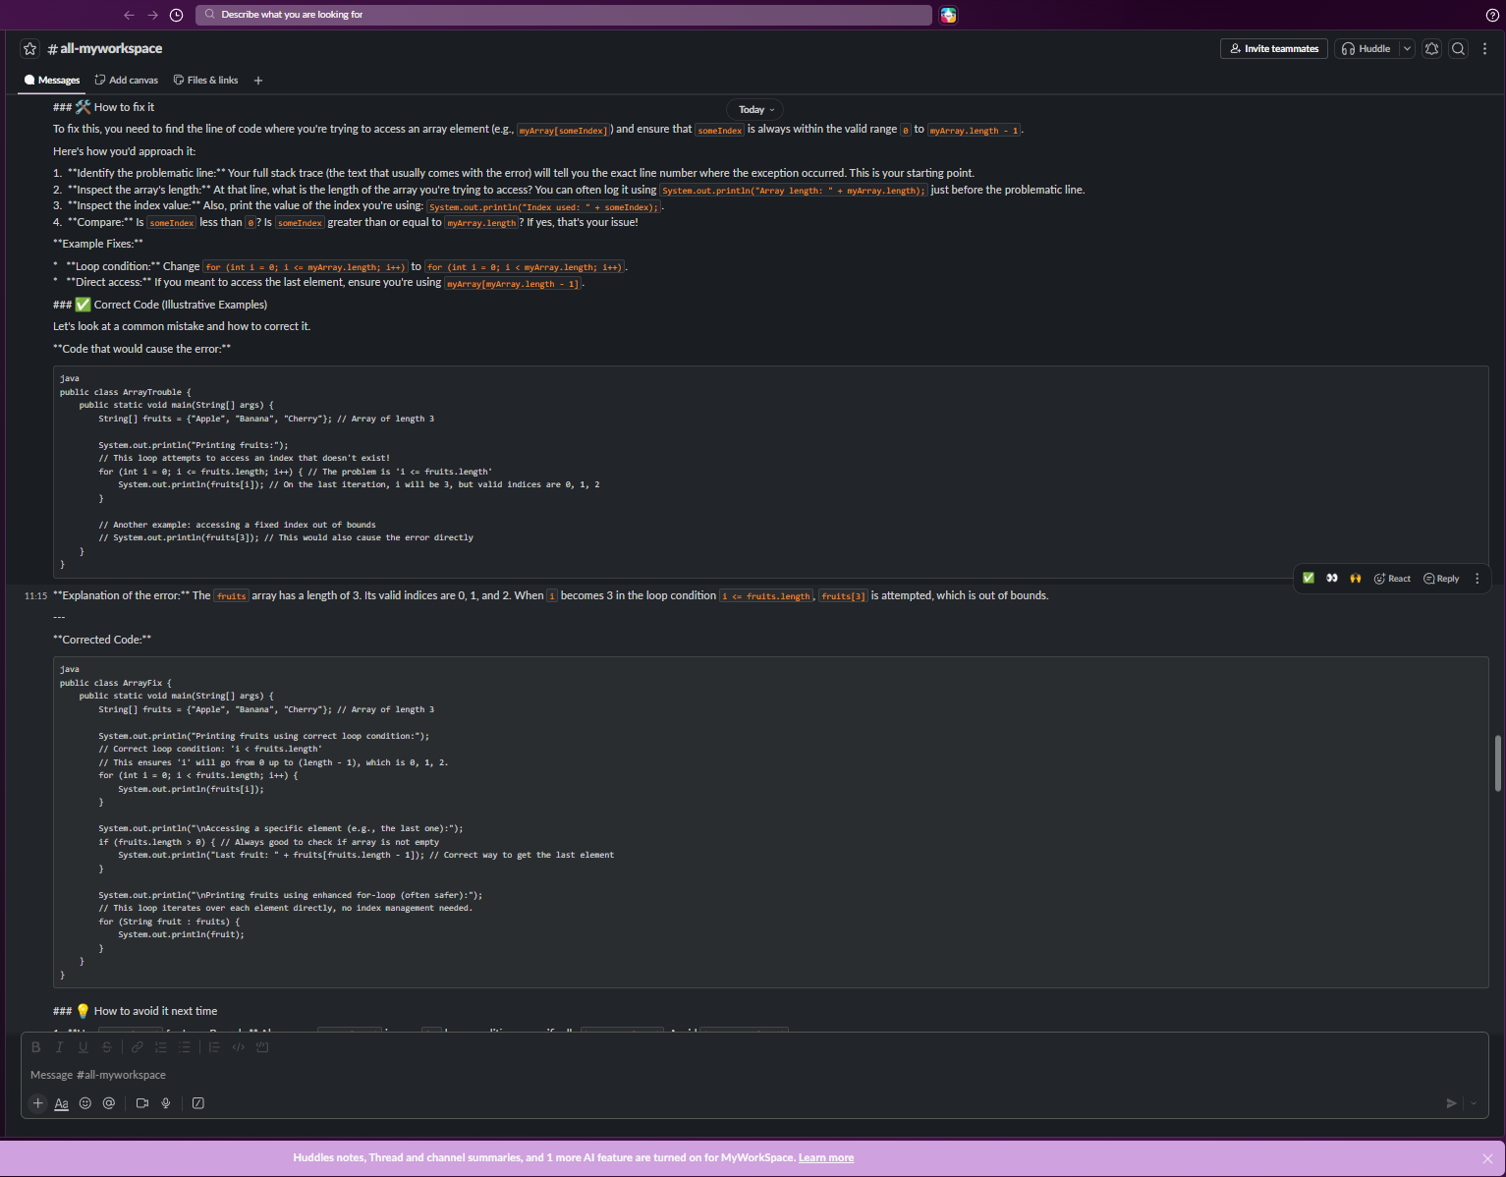1506x1177 pixels.
Task: Start a Huddle in this channel
Action: 1367,48
